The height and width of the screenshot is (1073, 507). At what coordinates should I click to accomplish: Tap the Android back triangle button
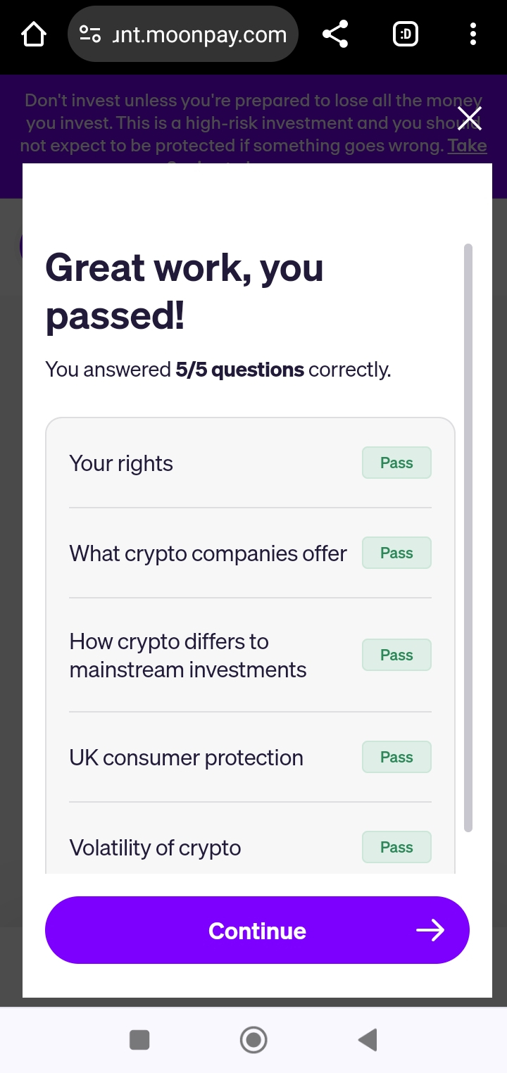pos(368,1039)
